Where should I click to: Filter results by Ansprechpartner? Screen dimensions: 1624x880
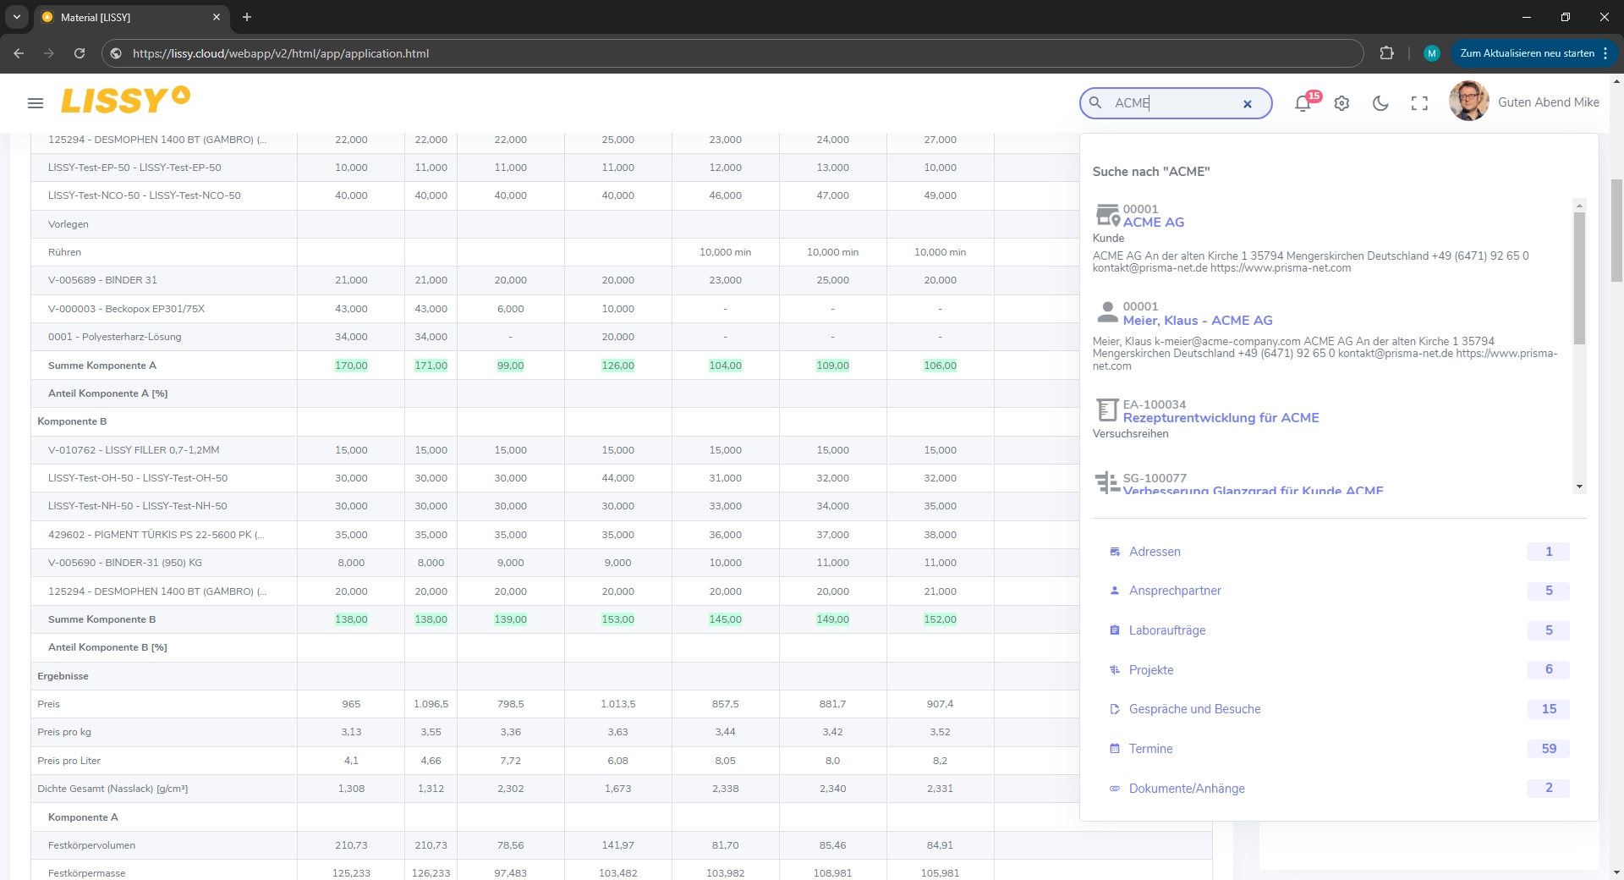click(x=1175, y=591)
